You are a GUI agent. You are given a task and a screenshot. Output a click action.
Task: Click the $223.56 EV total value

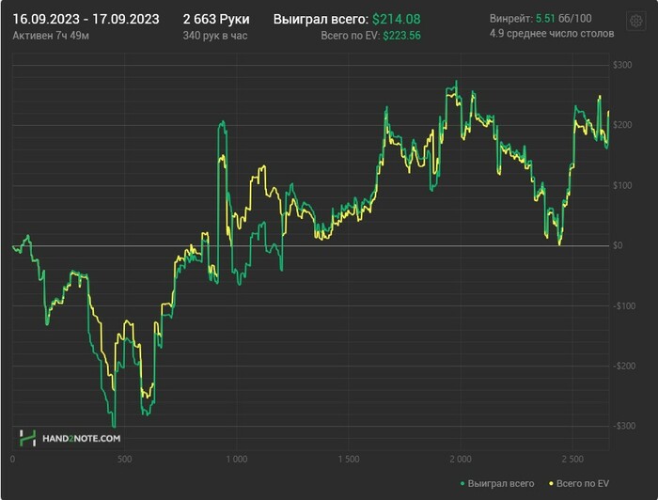click(x=401, y=35)
